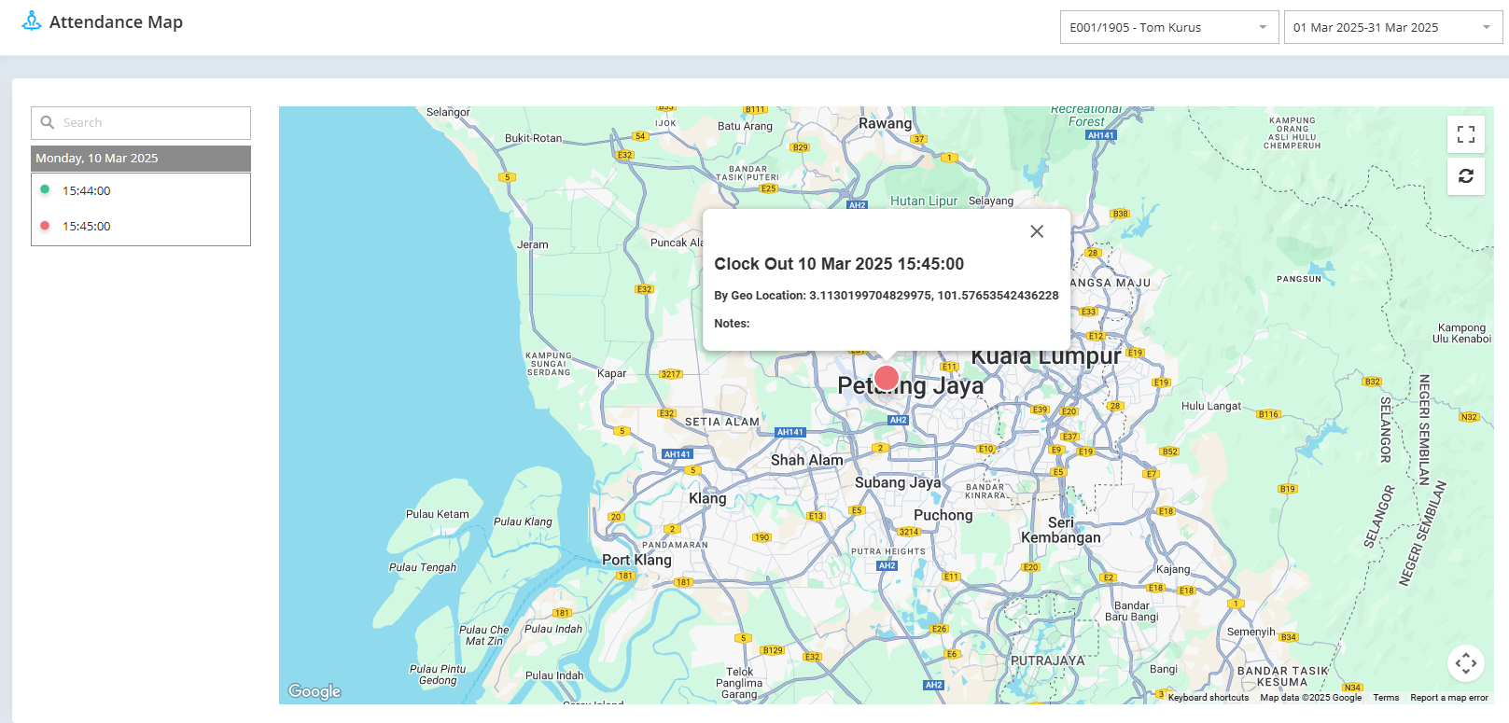Toggle fullscreen map view
Screen dimensions: 1509x723
1466,134
